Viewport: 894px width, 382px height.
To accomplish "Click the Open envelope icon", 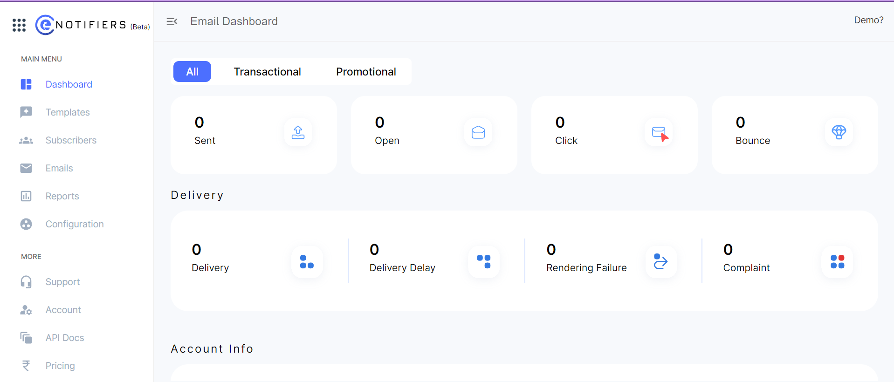I will coord(478,132).
